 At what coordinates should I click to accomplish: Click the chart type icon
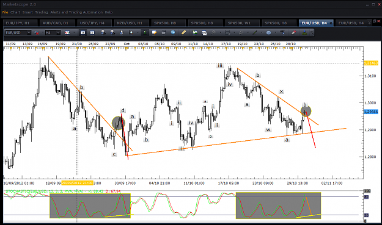(x=67, y=32)
